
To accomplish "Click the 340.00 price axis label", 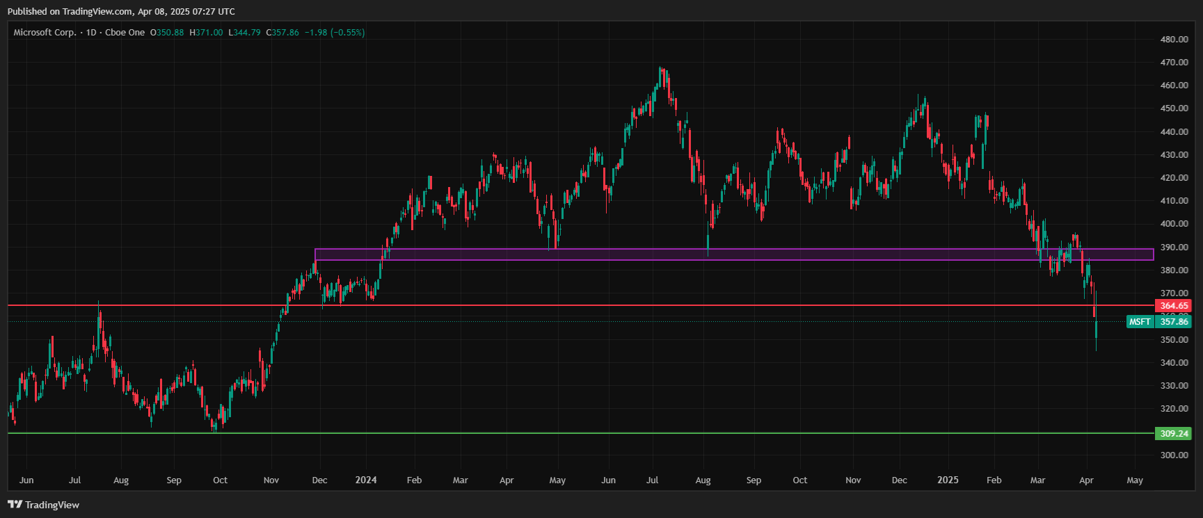I will [1174, 363].
